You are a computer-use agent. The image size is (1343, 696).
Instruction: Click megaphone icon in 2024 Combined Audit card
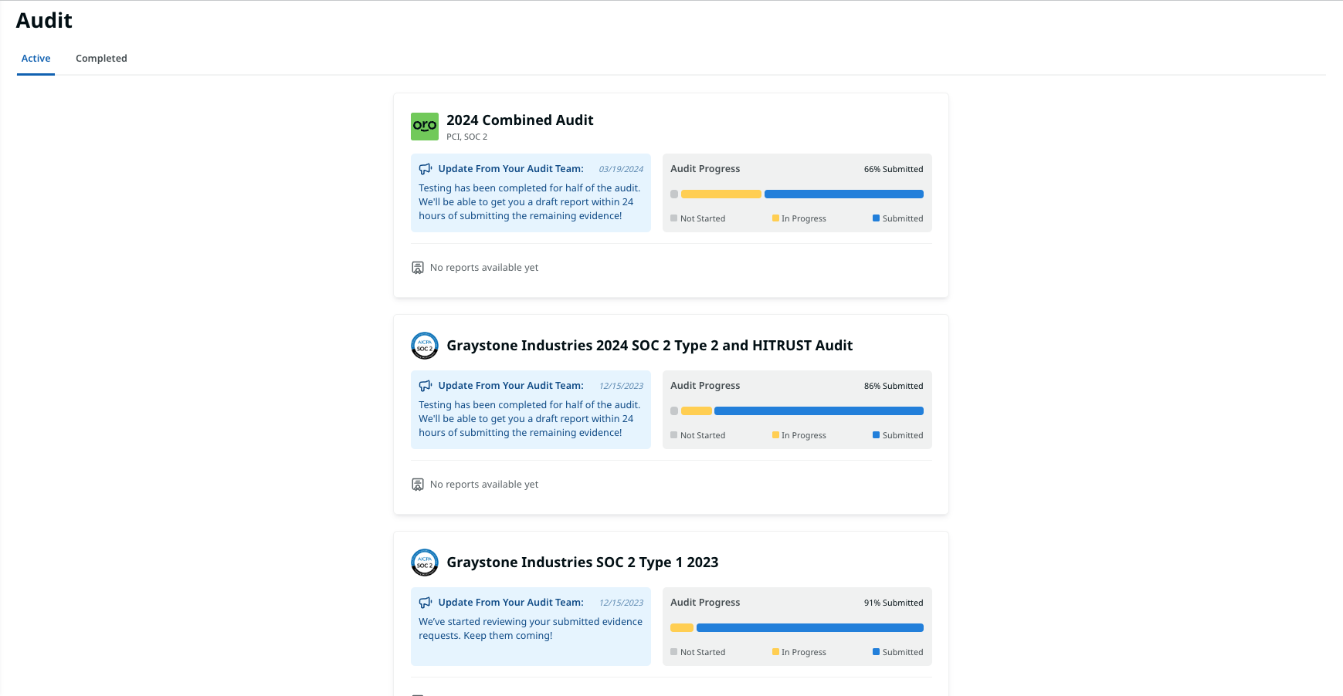pos(426,169)
